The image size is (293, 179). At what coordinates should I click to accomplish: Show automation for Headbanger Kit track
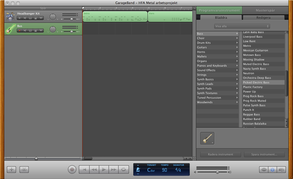41,18
